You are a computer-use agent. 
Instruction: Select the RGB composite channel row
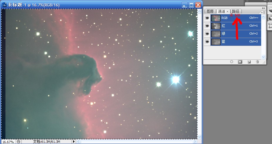pyautogui.click(x=236, y=18)
